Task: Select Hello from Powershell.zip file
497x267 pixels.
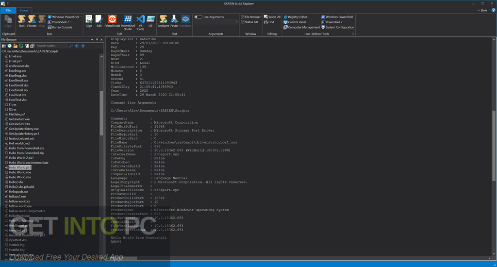Action: 26,153
